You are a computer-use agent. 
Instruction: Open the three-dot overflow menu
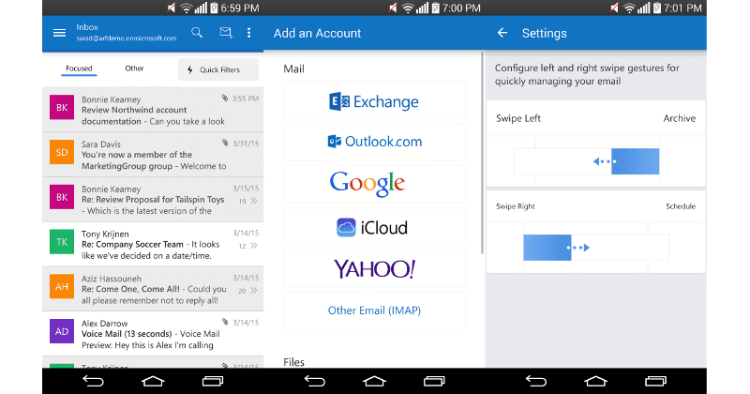coord(248,33)
